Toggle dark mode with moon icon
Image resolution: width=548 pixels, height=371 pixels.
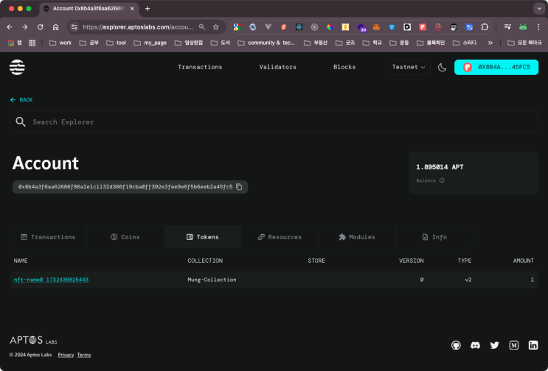click(x=442, y=67)
